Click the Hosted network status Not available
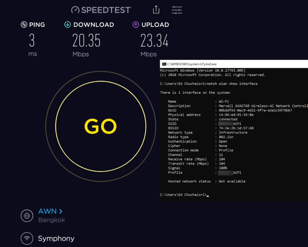Screen dimensions: 308x247 232,182
